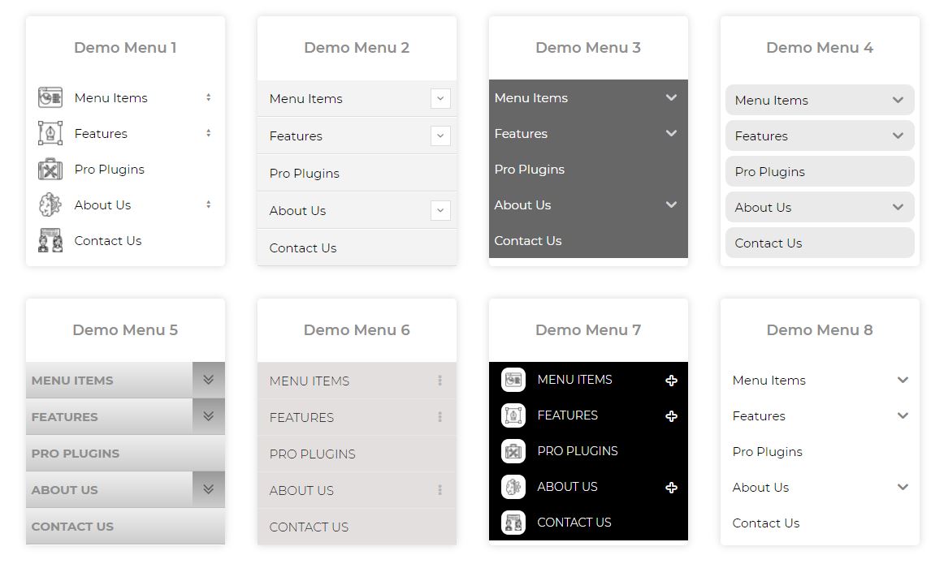Image resolution: width=944 pixels, height=568 pixels.
Task: Open the Menu Items dropdown in Demo Menu 2
Action: pos(440,98)
